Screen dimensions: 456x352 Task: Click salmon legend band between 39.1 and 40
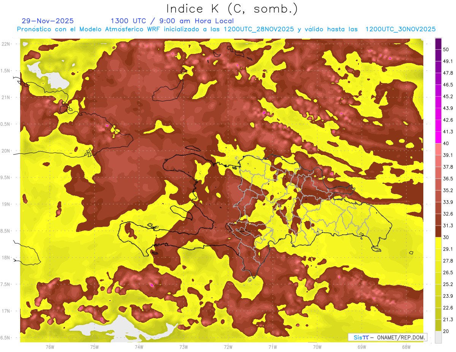[x=438, y=149]
